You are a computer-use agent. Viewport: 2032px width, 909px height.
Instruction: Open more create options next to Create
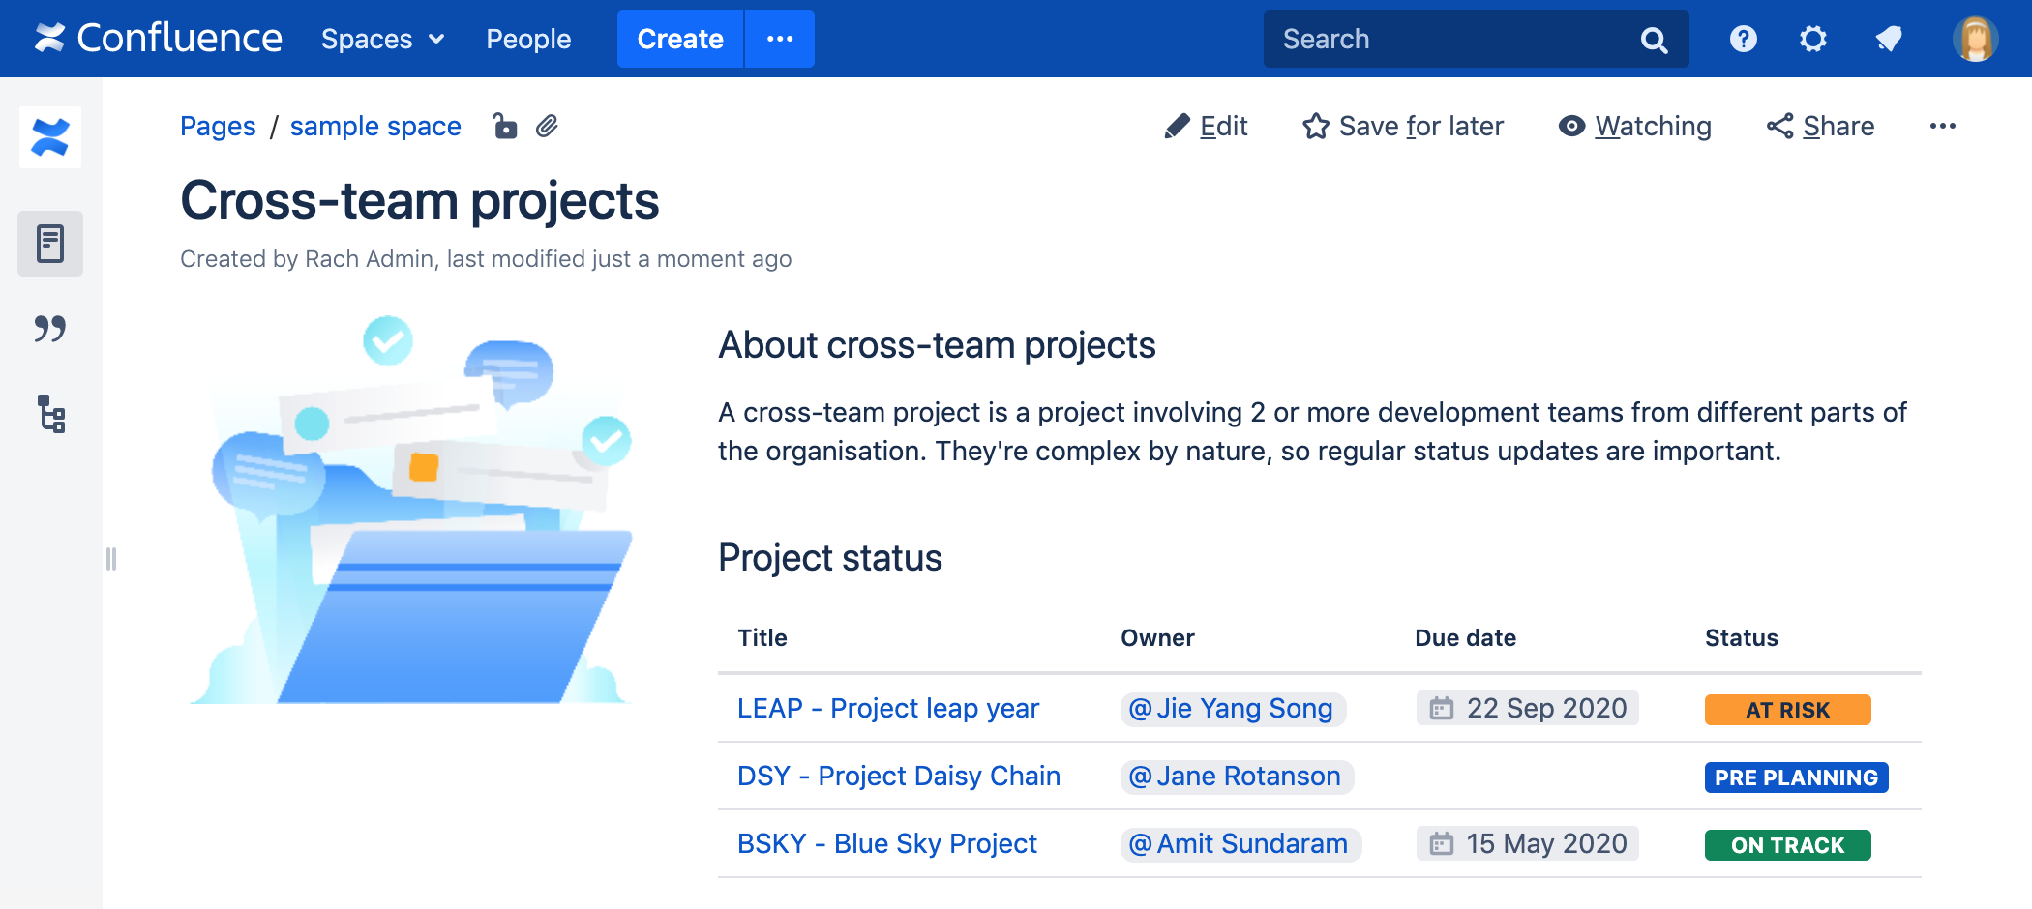tap(779, 39)
